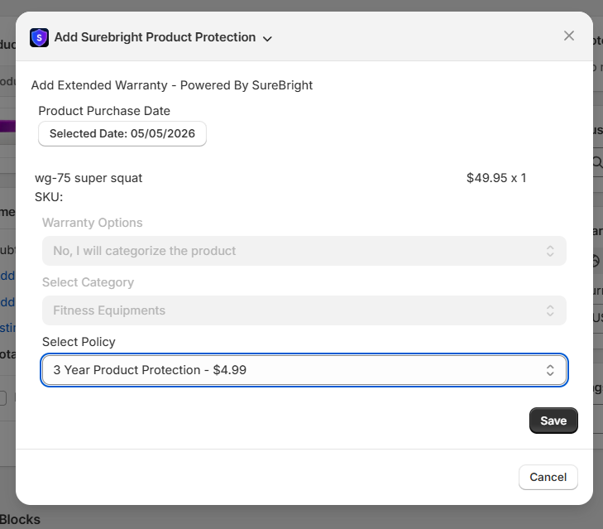The image size is (603, 529).
Task: Save the extended warranty selection
Action: pyautogui.click(x=553, y=421)
